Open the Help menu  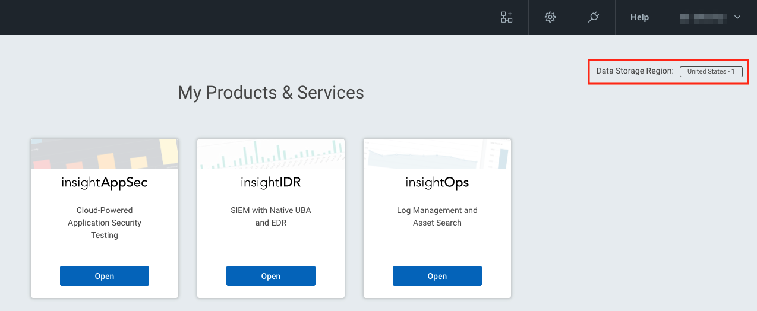639,17
